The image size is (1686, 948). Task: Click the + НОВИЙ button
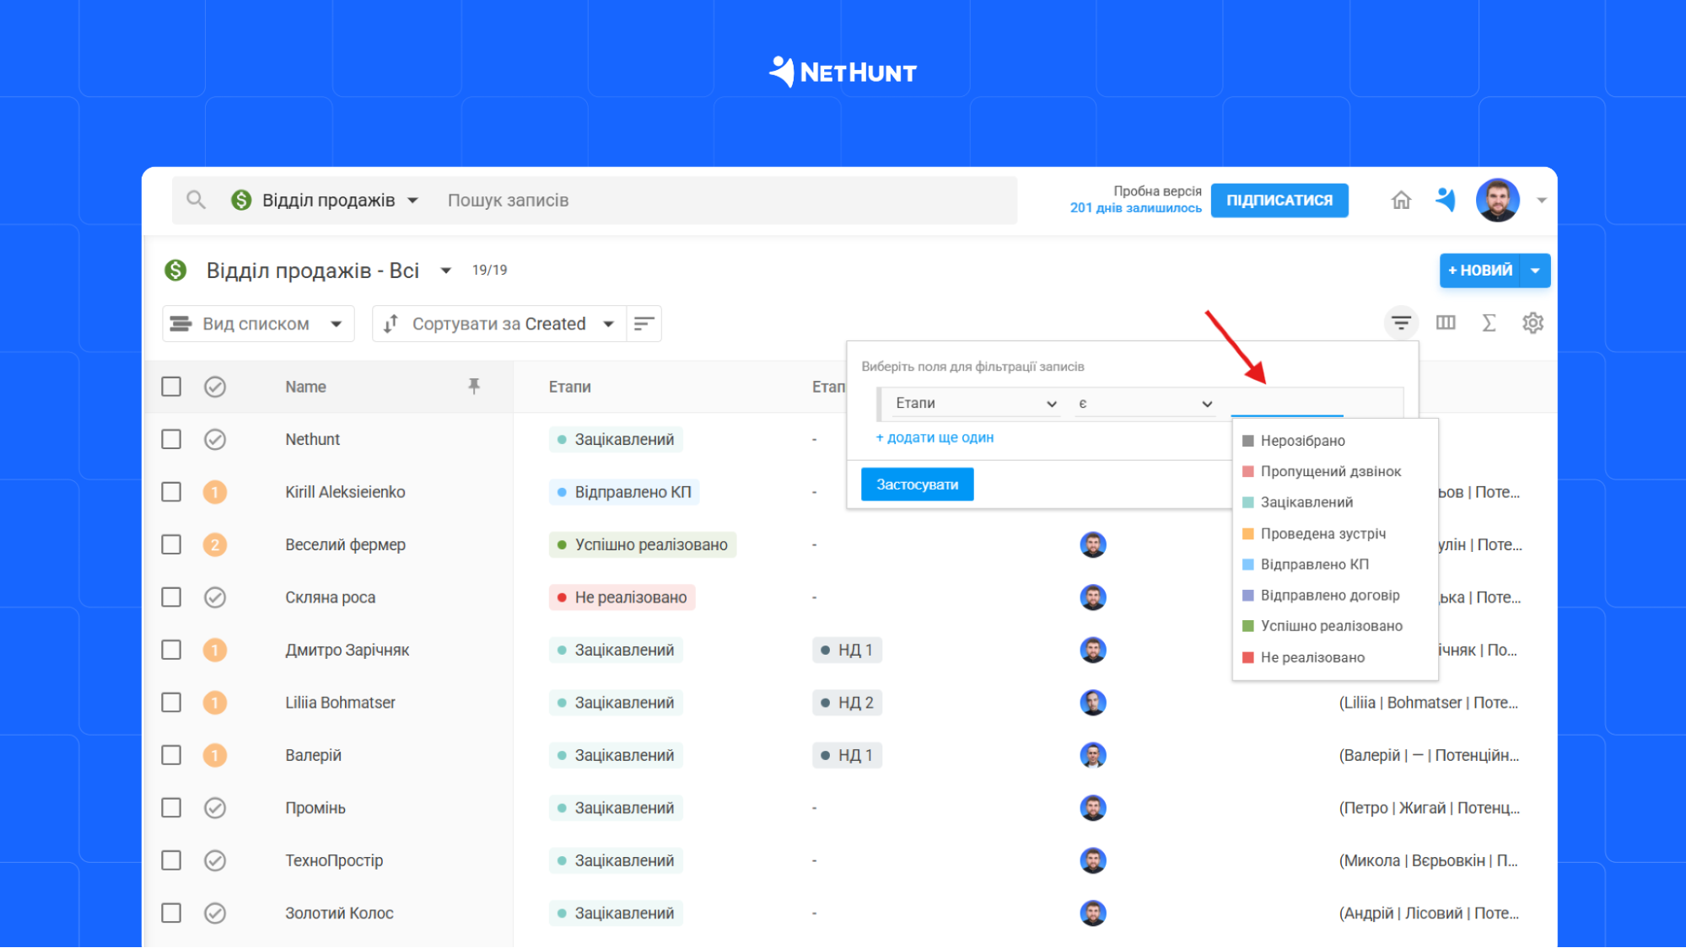point(1479,270)
